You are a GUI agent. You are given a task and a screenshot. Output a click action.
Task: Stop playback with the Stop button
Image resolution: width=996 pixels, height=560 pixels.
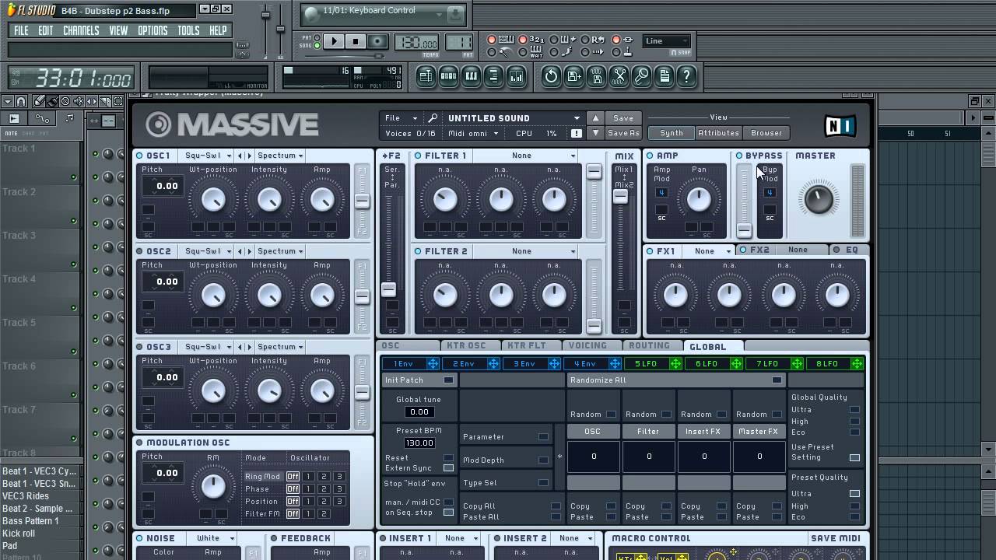point(356,42)
